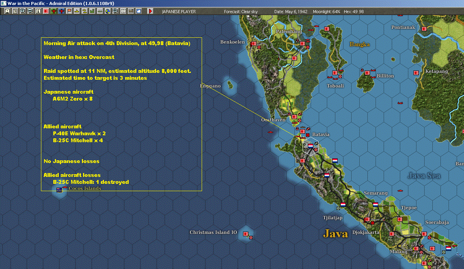464x269 pixels.
Task: Select the Japanese flag at Soerabaja
Action: (x=424, y=234)
